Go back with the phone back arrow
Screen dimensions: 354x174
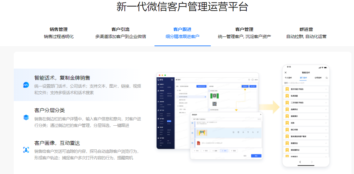pos(300,162)
